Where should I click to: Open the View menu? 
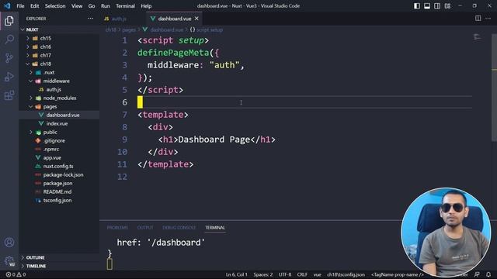(x=77, y=6)
